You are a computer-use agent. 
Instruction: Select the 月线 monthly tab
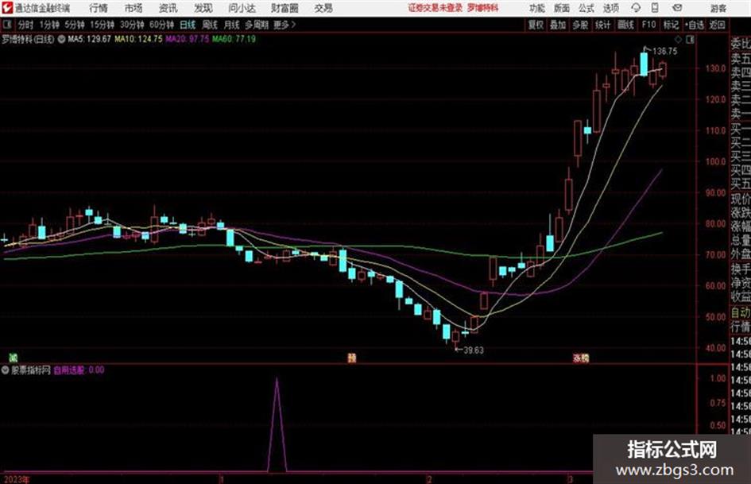[x=232, y=25]
